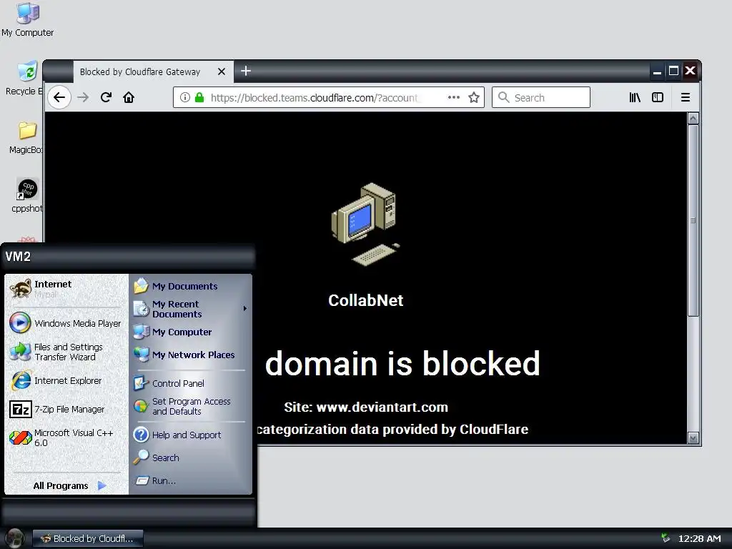
Task: Click the CollabNet heading text
Action: [365, 300]
